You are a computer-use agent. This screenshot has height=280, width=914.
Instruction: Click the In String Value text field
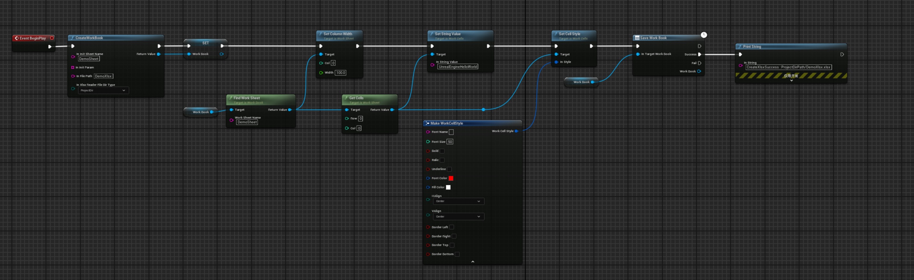(x=458, y=67)
